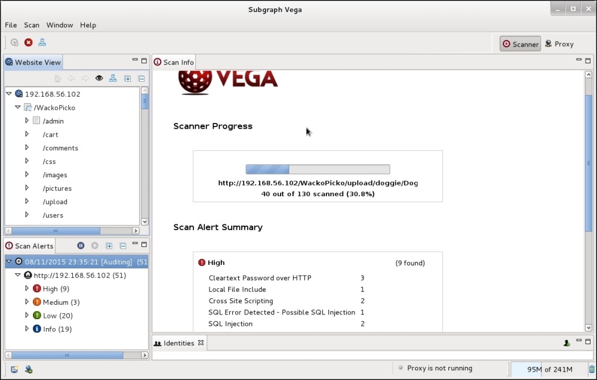
Task: Click Cleartext Password over HTTP alert entry
Action: pyautogui.click(x=260, y=278)
